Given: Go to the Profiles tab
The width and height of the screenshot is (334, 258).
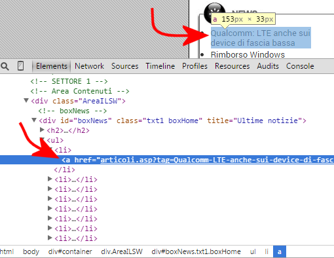Looking at the screenshot, I should (195, 66).
